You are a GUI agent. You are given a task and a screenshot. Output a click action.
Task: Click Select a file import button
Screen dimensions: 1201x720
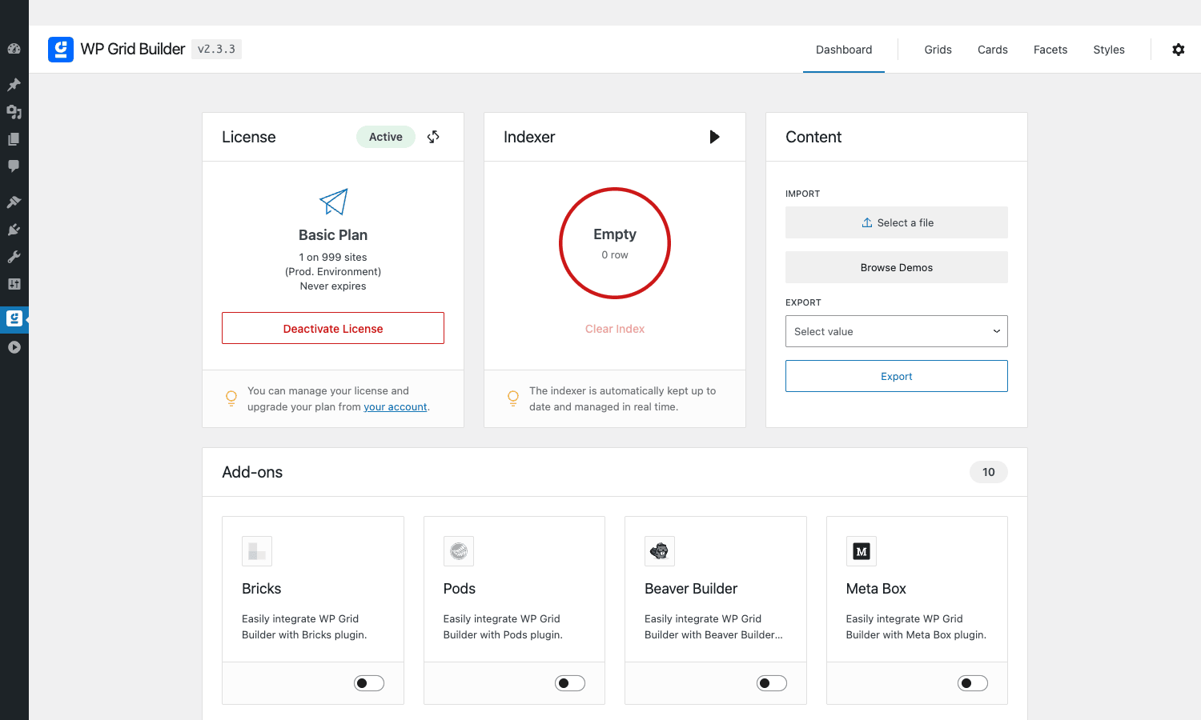click(x=897, y=222)
